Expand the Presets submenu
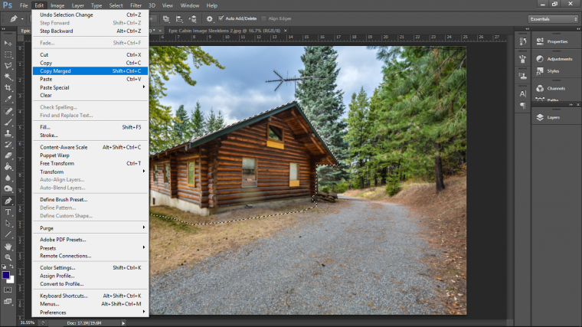582x327 pixels. click(x=90, y=248)
